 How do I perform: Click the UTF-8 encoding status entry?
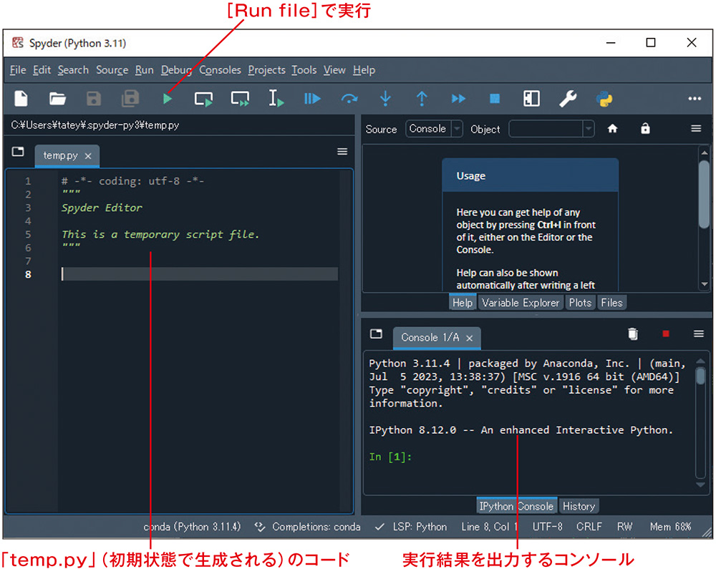[x=548, y=527]
